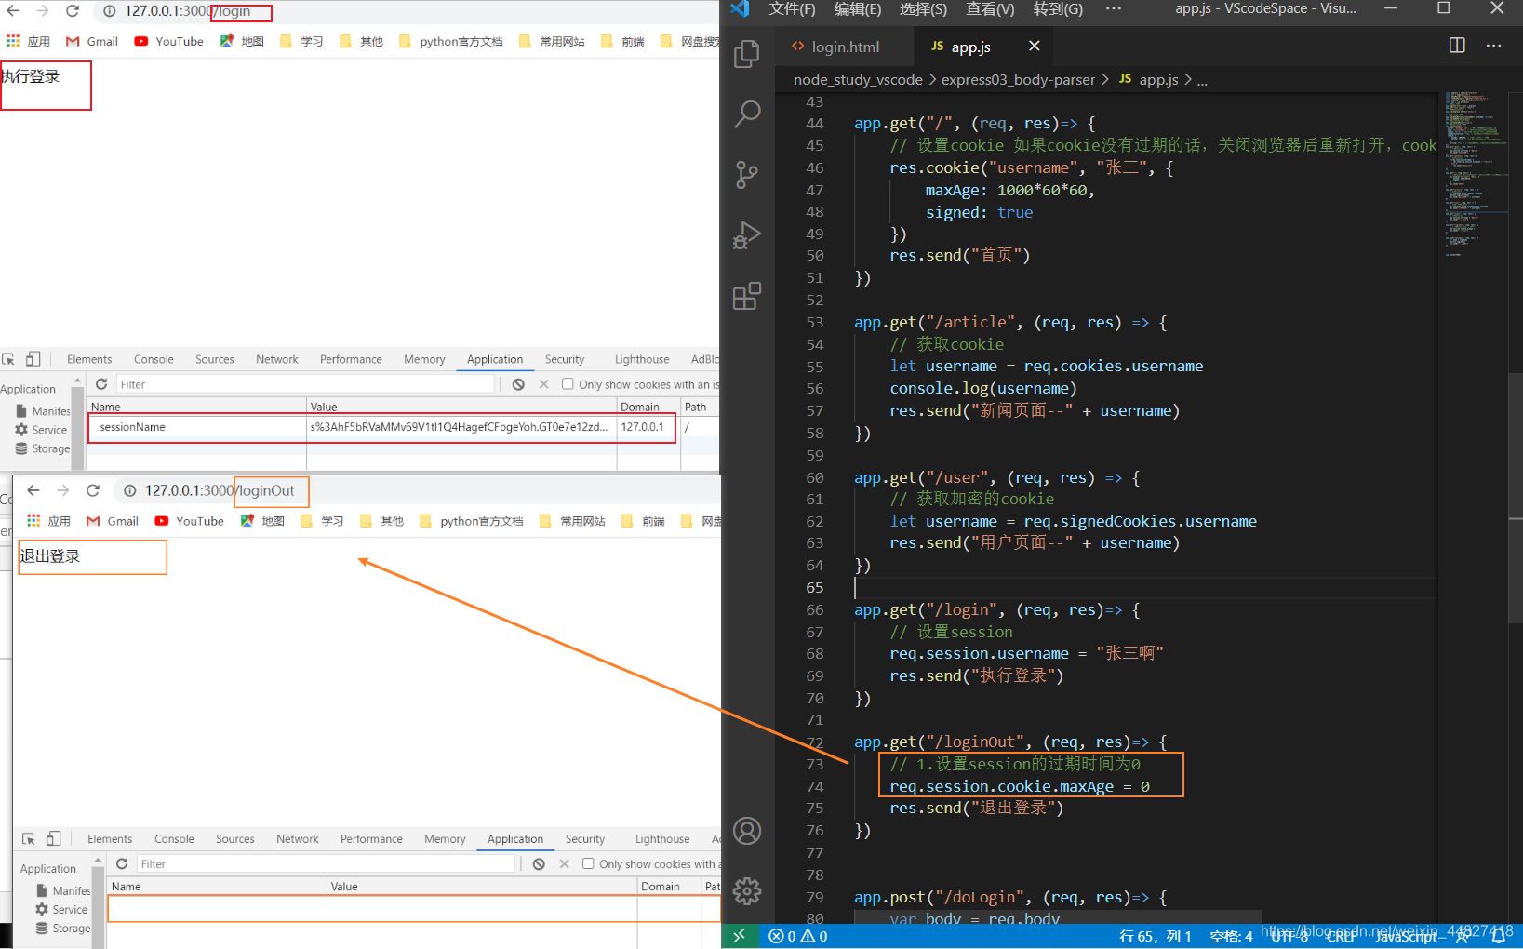Open the Extensions view
The height and width of the screenshot is (949, 1523).
(747, 296)
